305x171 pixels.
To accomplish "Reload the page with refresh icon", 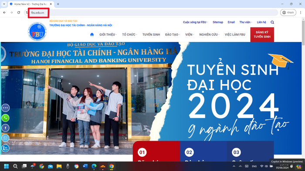I will (x=19, y=13).
